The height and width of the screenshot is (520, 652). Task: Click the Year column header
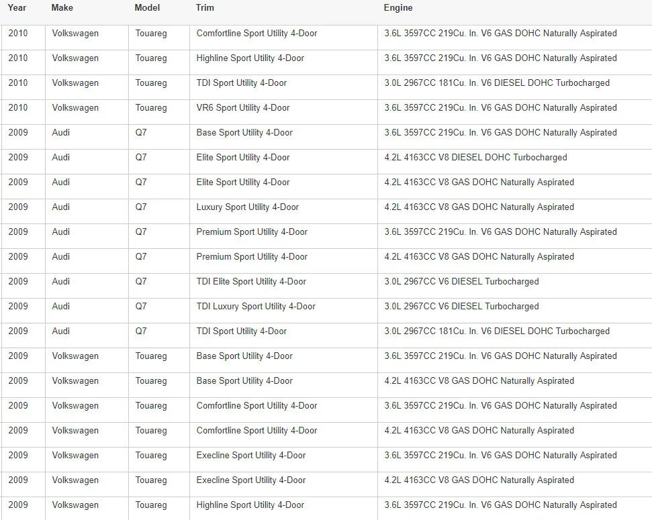click(x=17, y=7)
